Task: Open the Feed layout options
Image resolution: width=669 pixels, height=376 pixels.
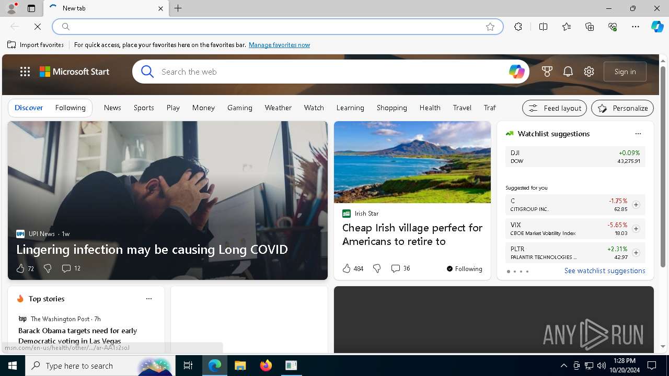Action: 555,108
